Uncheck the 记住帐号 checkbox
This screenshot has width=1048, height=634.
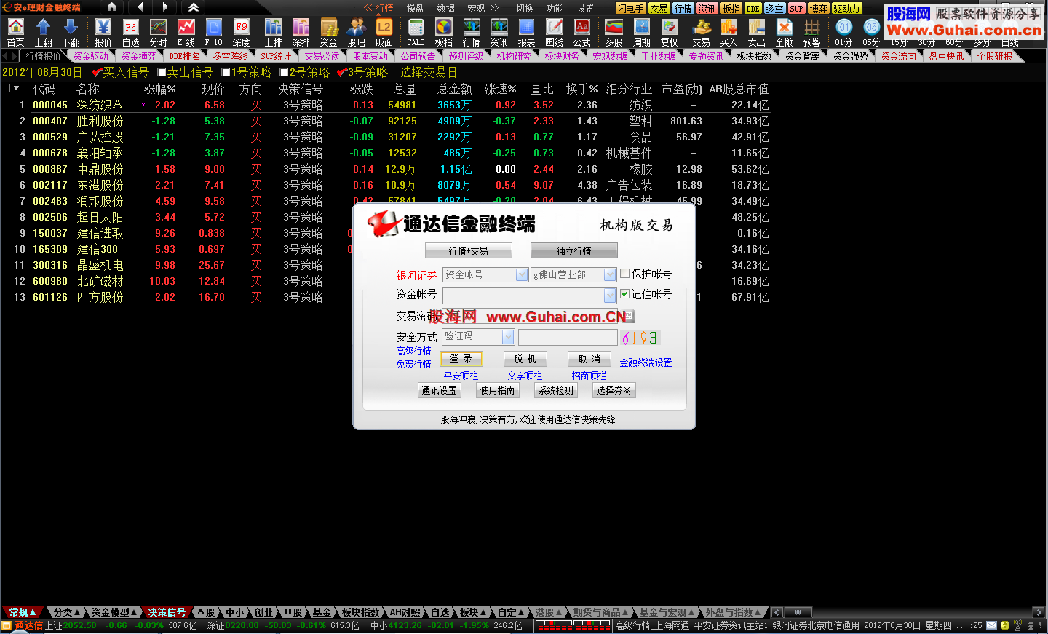click(624, 294)
